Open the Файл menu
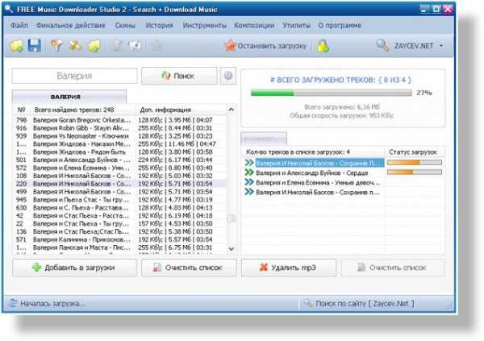 (19, 25)
